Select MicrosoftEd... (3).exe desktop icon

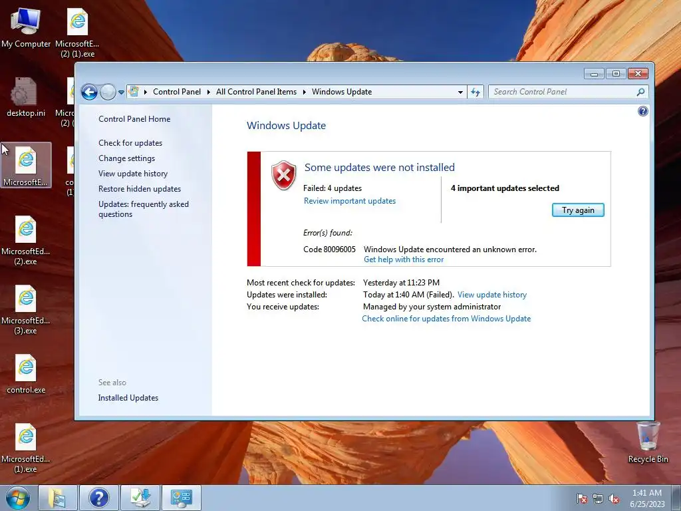click(26, 309)
